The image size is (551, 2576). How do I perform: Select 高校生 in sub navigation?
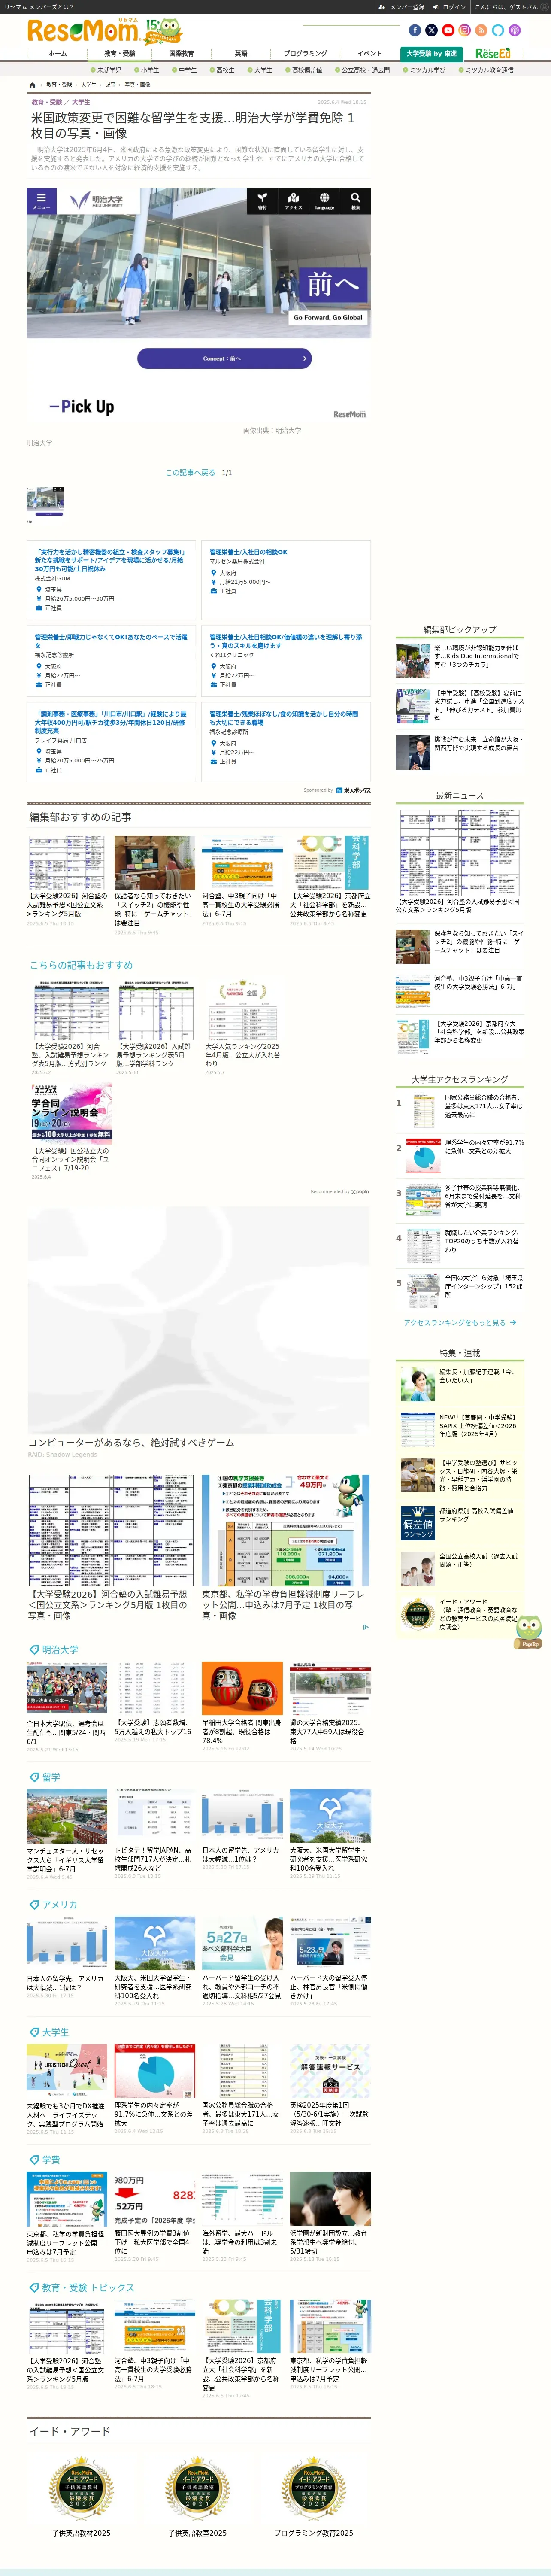[x=223, y=70]
